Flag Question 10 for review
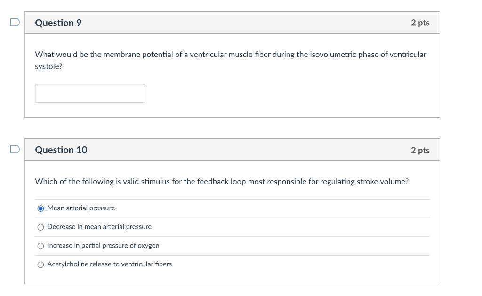Image resolution: width=482 pixels, height=296 pixels. click(16, 150)
